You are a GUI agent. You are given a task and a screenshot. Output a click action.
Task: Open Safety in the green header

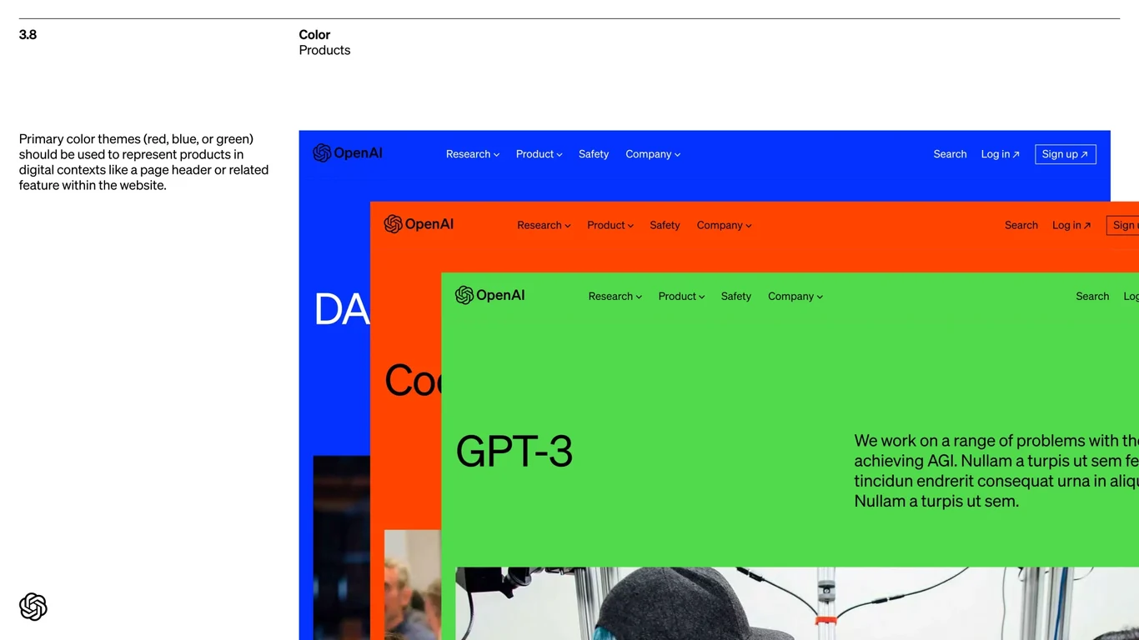736,297
